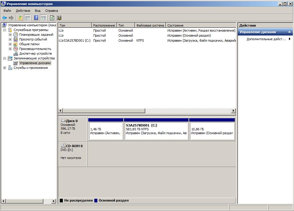
Task: Sort by the Том column header
Action: pos(75,25)
